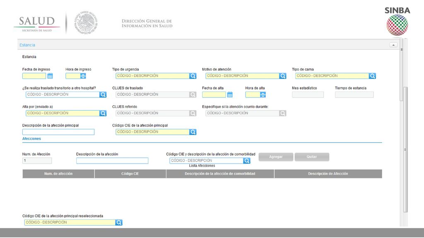This screenshot has height=238, width=424.
Task: Click the Agregar button
Action: (x=276, y=157)
